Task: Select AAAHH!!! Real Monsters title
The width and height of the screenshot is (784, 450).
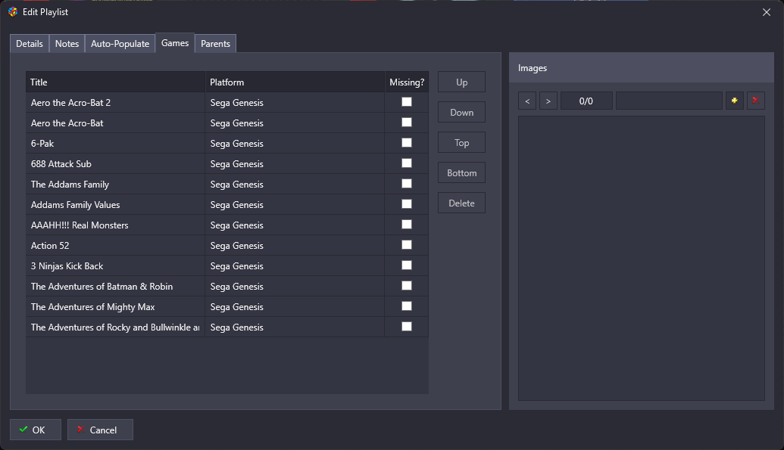Action: coord(80,225)
